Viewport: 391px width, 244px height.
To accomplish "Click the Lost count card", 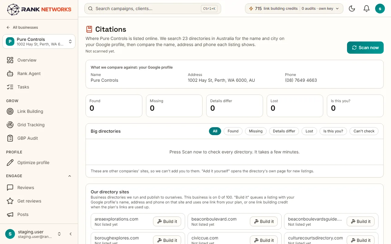I will pos(295,106).
